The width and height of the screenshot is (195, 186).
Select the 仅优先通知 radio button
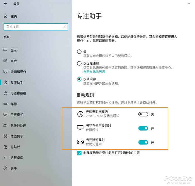pos(79,63)
